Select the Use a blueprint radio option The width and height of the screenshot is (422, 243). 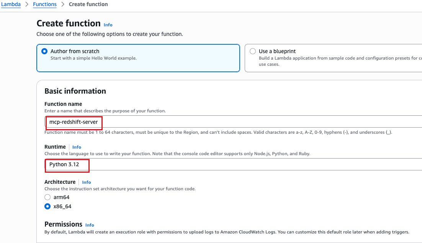click(x=253, y=51)
